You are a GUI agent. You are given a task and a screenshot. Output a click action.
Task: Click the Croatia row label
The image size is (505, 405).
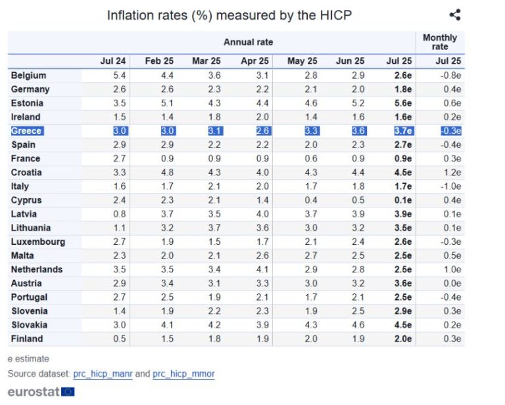click(26, 172)
